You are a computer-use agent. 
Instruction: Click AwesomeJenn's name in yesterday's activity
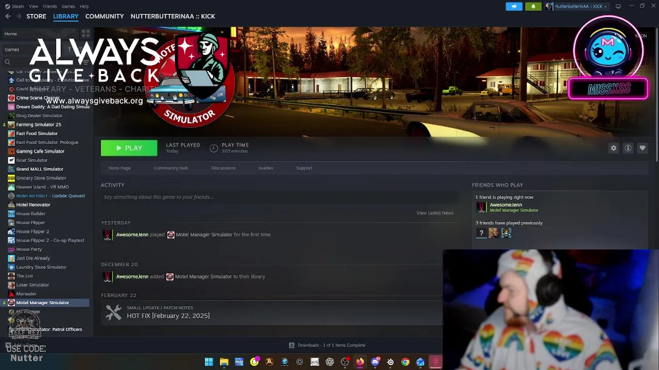click(132, 235)
